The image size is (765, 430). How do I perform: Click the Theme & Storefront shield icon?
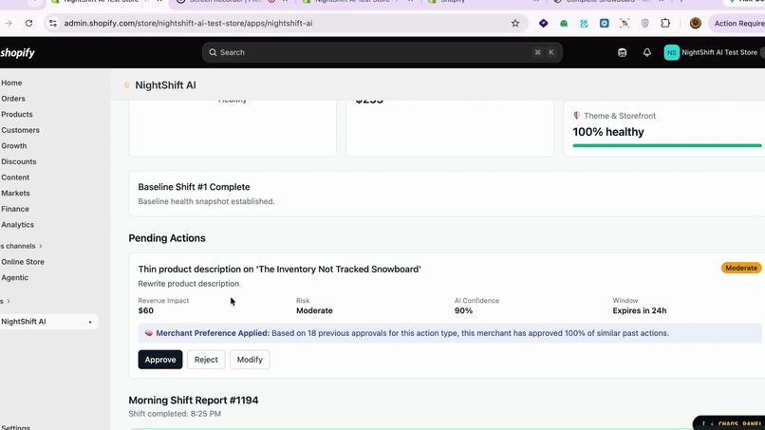pyautogui.click(x=577, y=116)
